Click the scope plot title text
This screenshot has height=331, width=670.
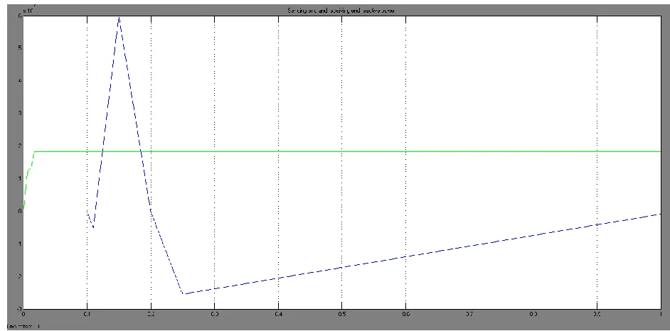click(341, 11)
